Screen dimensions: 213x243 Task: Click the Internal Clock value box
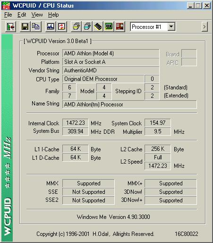(76, 123)
